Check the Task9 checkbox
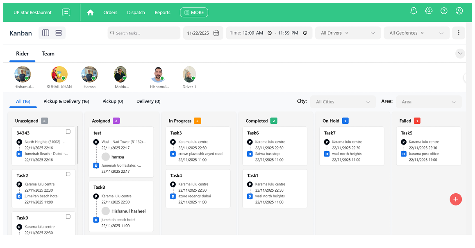Image resolution: width=475 pixels, height=248 pixels. pyautogui.click(x=68, y=217)
